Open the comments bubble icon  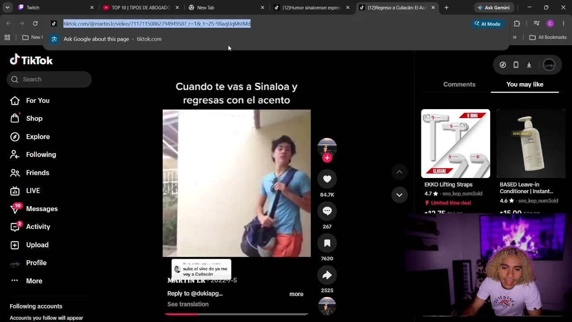pyautogui.click(x=327, y=211)
